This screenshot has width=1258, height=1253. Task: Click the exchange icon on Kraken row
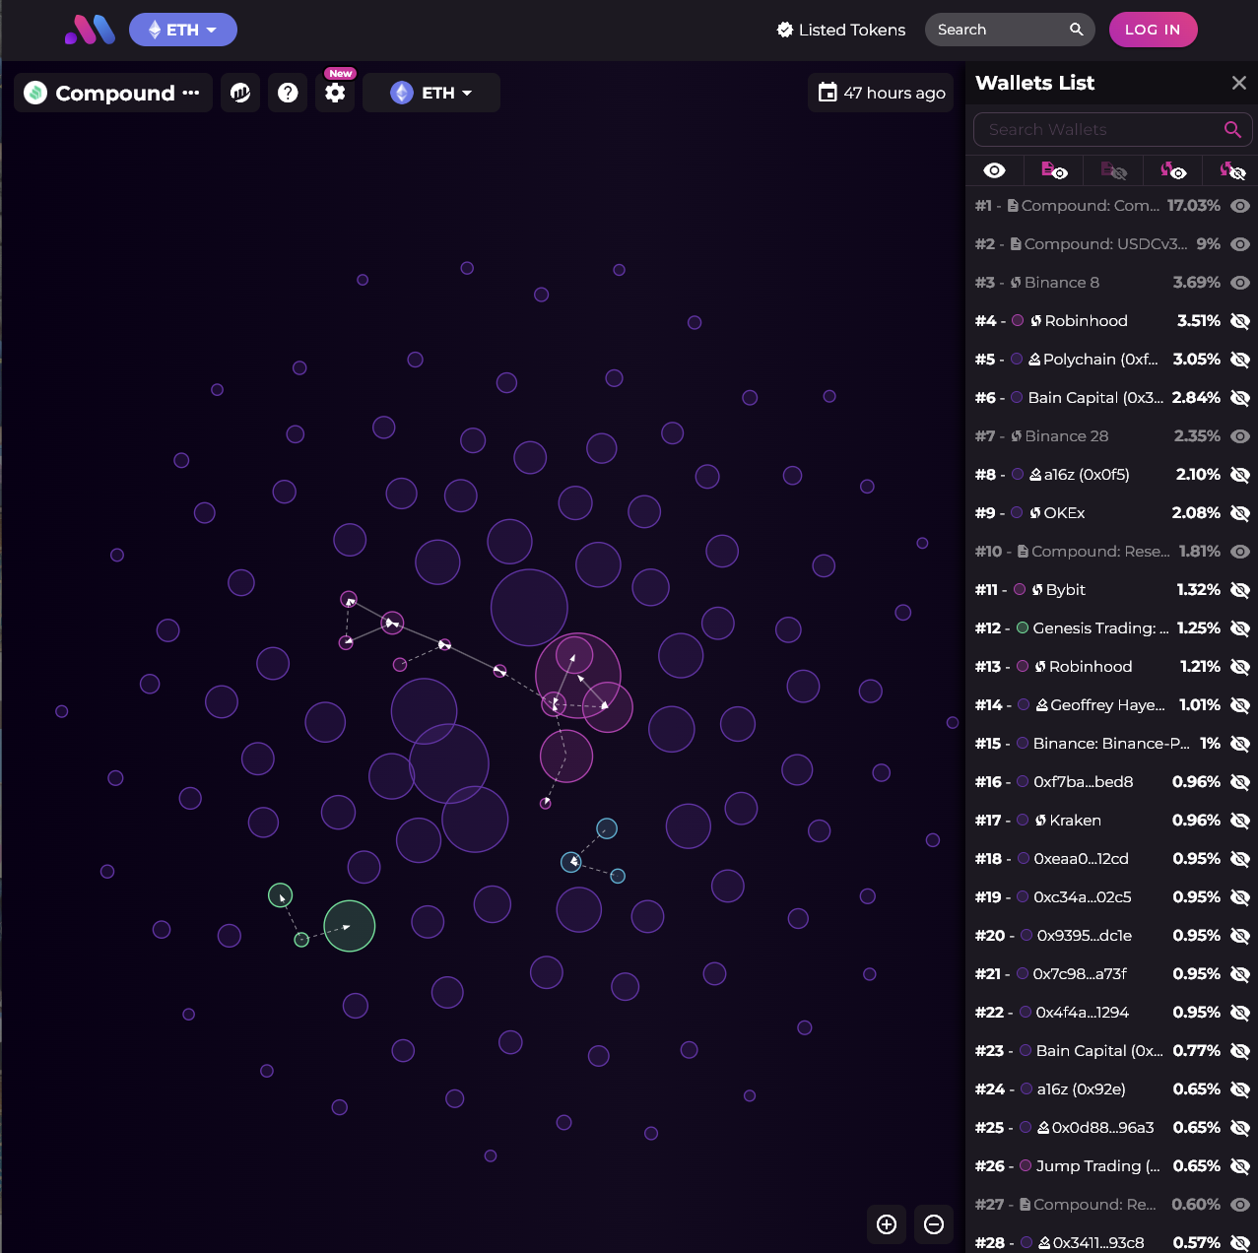click(x=1041, y=821)
